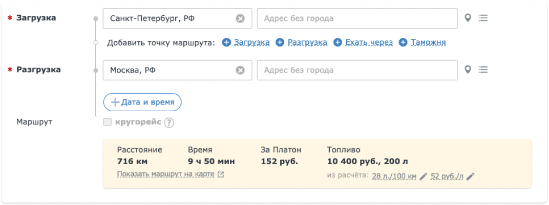Click map pin icon next to unloading address
The width and height of the screenshot is (549, 205).
[x=467, y=70]
